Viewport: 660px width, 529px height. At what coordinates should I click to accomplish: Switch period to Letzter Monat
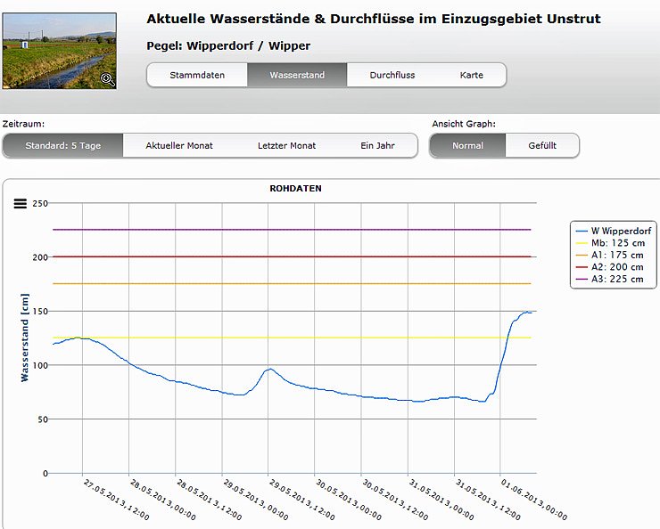[286, 145]
